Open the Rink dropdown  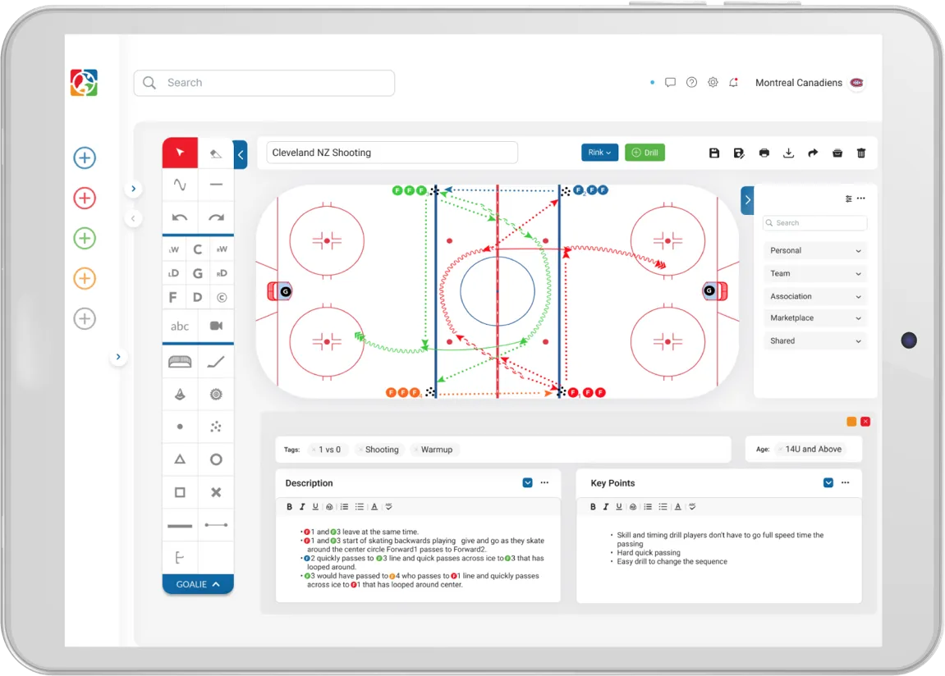tap(599, 153)
